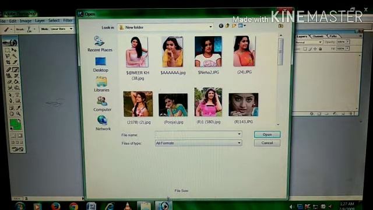Select the Slice tool in toolbox
Screen dimensions: 373x210
pos(15,62)
